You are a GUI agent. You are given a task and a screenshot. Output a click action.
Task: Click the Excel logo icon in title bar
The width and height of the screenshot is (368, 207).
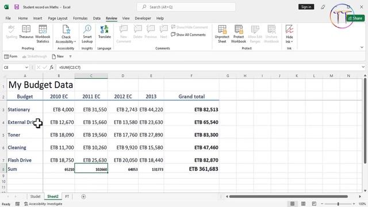click(6, 7)
